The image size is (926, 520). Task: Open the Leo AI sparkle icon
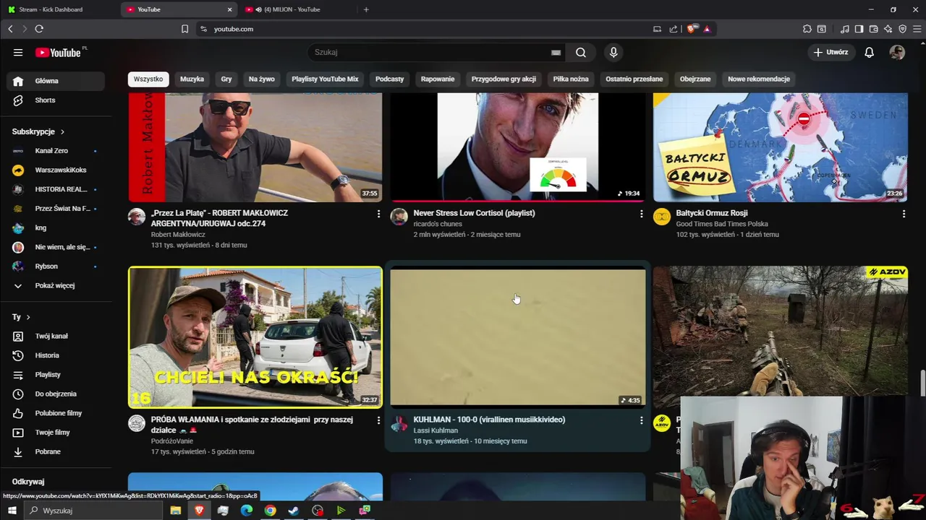[x=888, y=29]
